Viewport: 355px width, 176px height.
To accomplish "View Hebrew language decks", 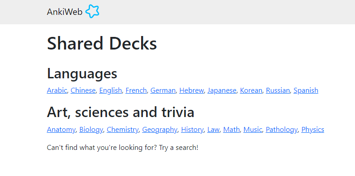I will 192,90.
